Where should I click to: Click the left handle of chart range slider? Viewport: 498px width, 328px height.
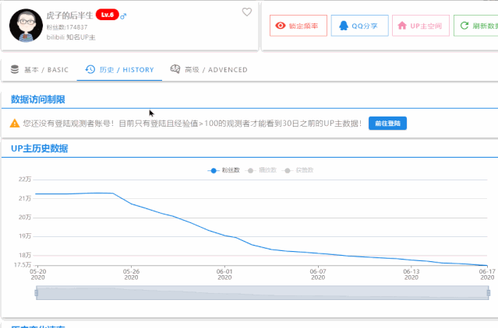36,292
